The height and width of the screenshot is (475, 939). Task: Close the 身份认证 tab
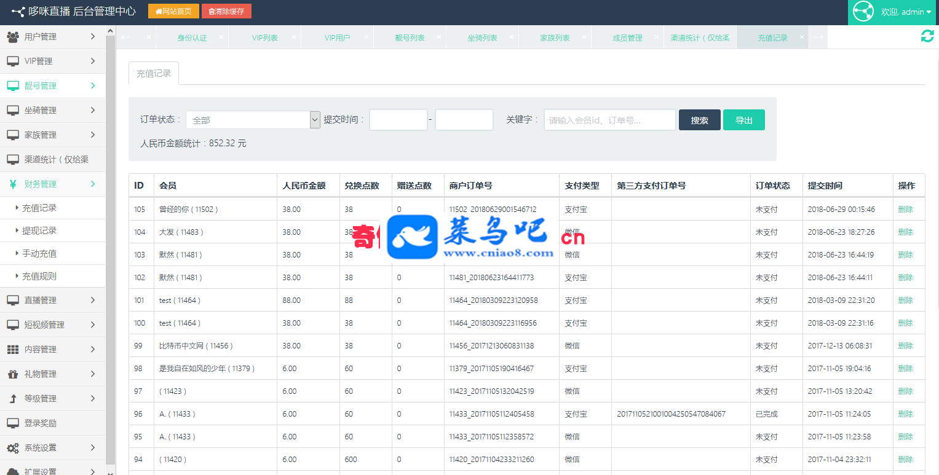coord(221,37)
